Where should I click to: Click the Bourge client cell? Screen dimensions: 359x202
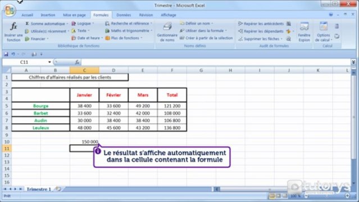[41, 105]
